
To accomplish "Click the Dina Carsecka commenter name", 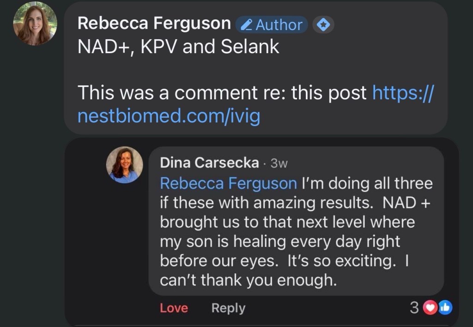I will coord(209,163).
